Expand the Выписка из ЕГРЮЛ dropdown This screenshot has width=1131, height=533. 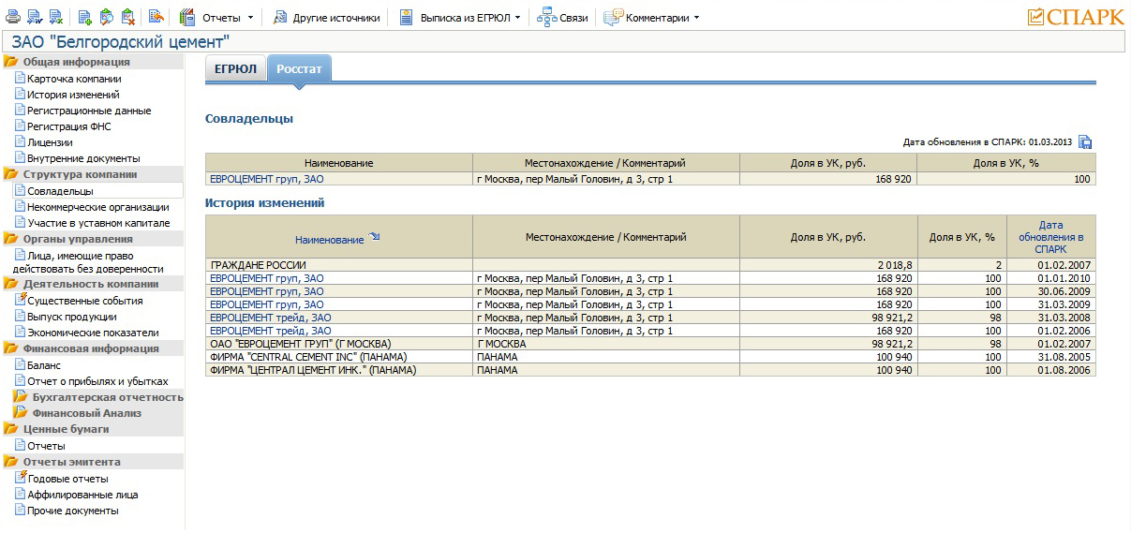(516, 18)
